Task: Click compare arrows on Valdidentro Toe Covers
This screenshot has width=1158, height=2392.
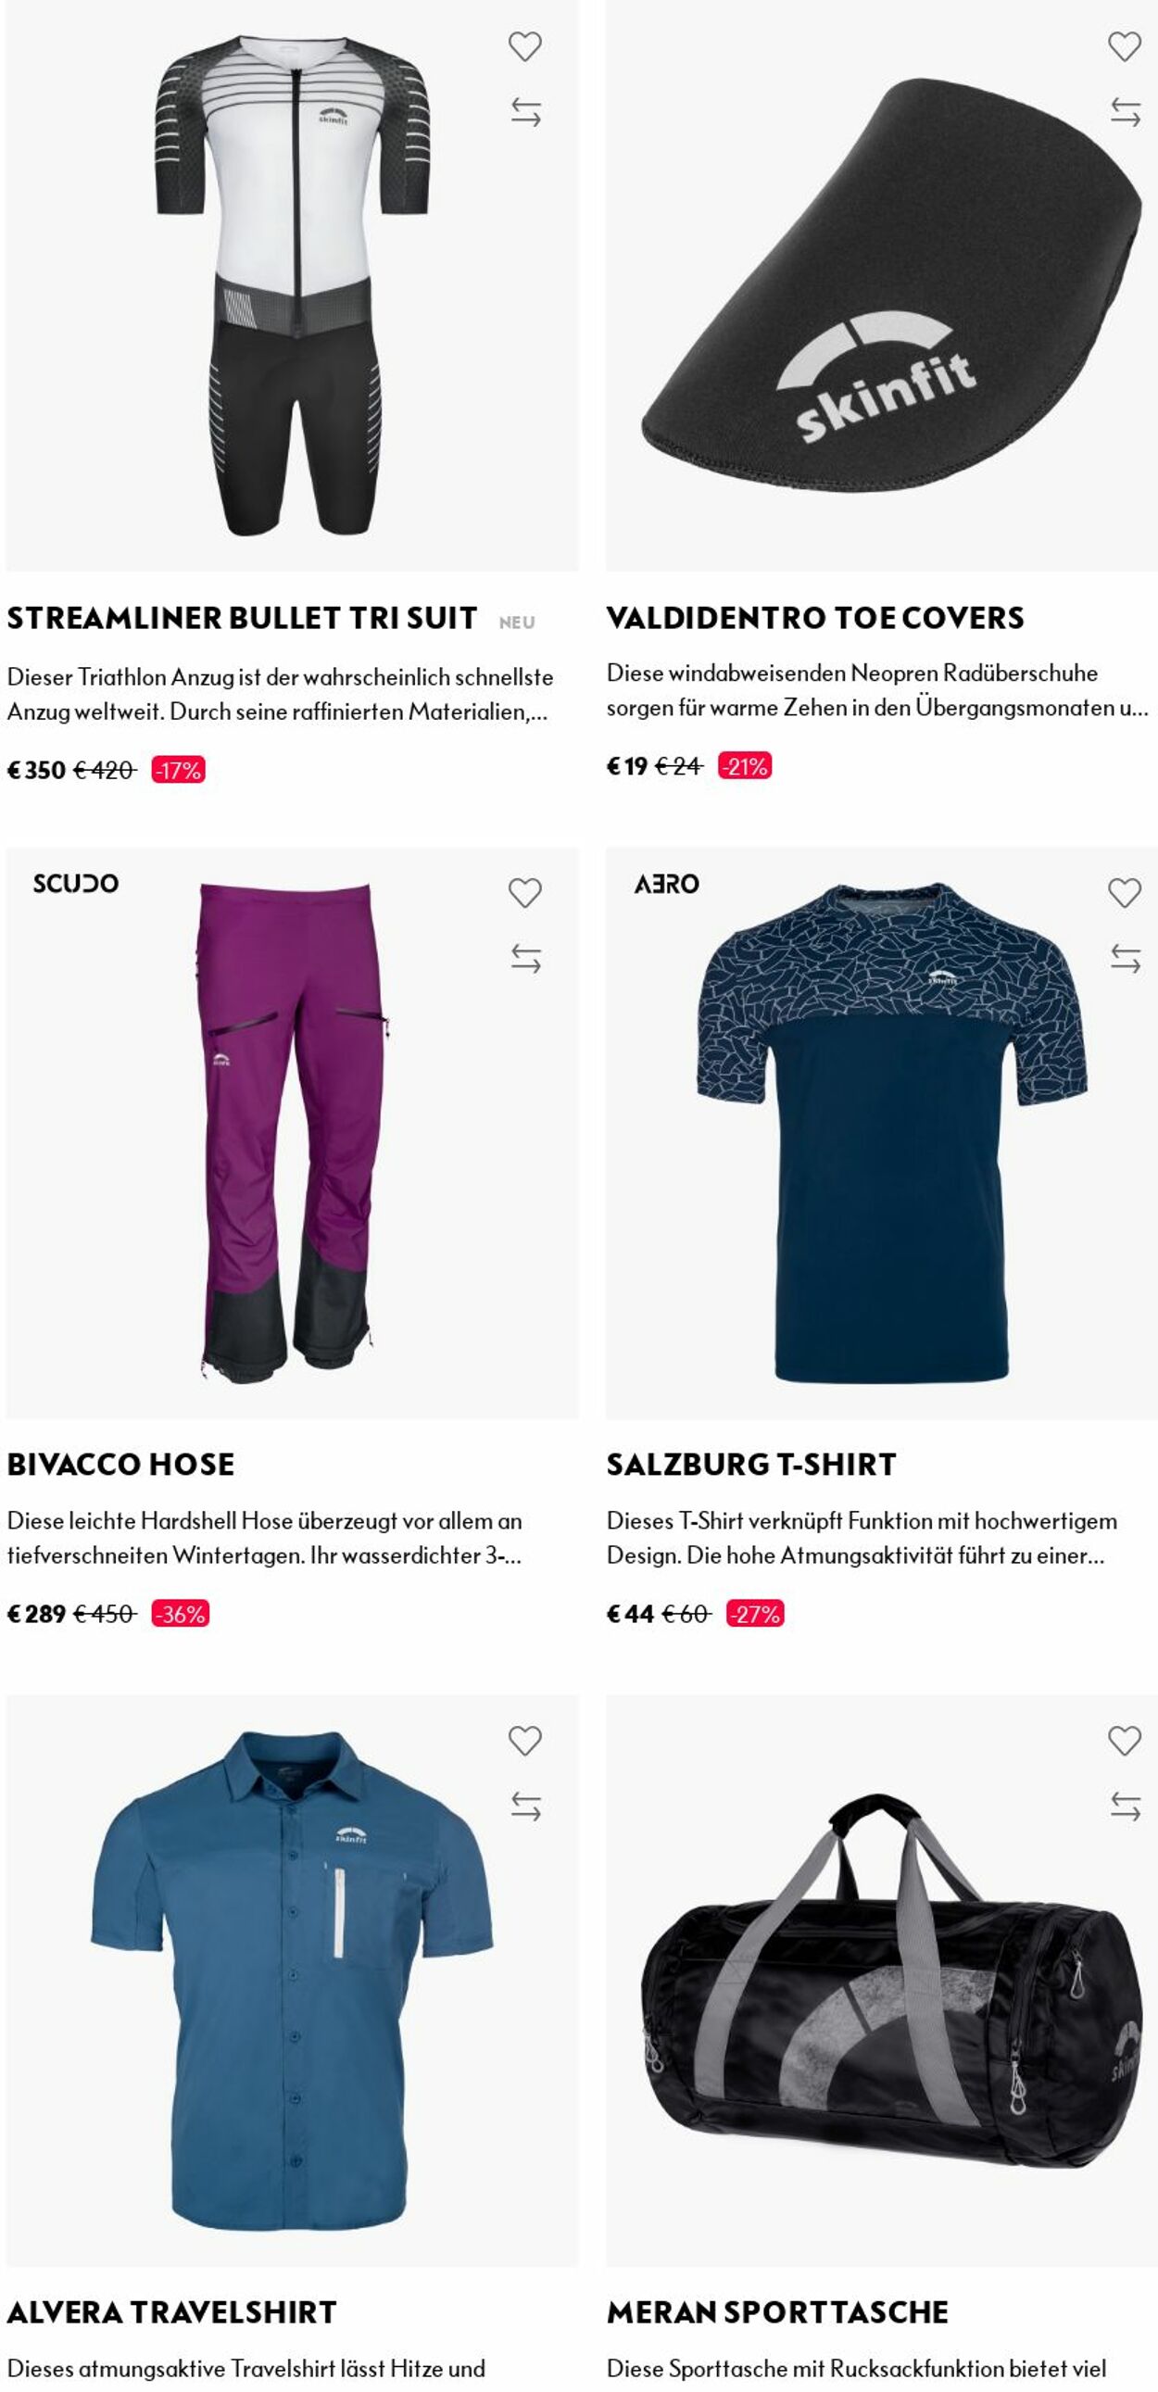Action: pos(1126,112)
